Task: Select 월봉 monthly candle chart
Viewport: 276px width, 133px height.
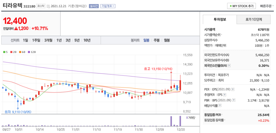Action: 167,40
